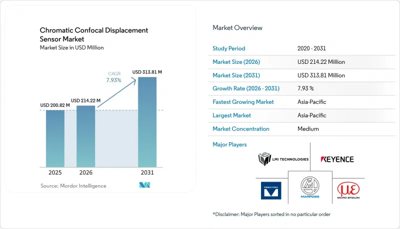Click the '2031' axis label

pyautogui.click(x=147, y=173)
